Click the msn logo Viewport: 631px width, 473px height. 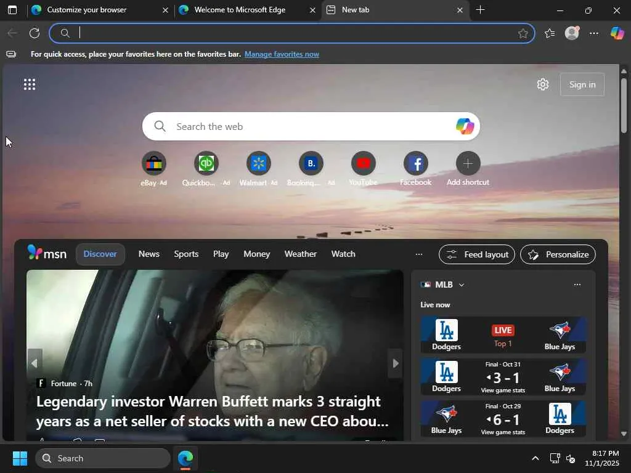pyautogui.click(x=47, y=253)
